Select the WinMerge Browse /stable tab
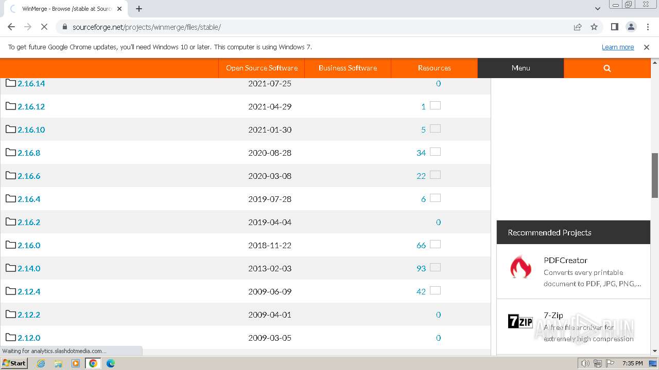Screen dimensions: 659x370 pyautogui.click(x=66, y=9)
